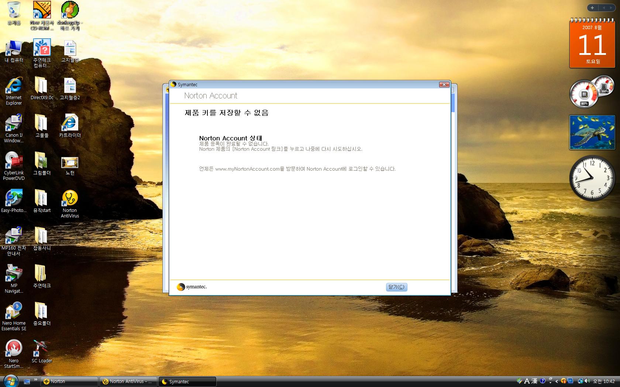Close the Symantec dialog window with X

coord(444,84)
